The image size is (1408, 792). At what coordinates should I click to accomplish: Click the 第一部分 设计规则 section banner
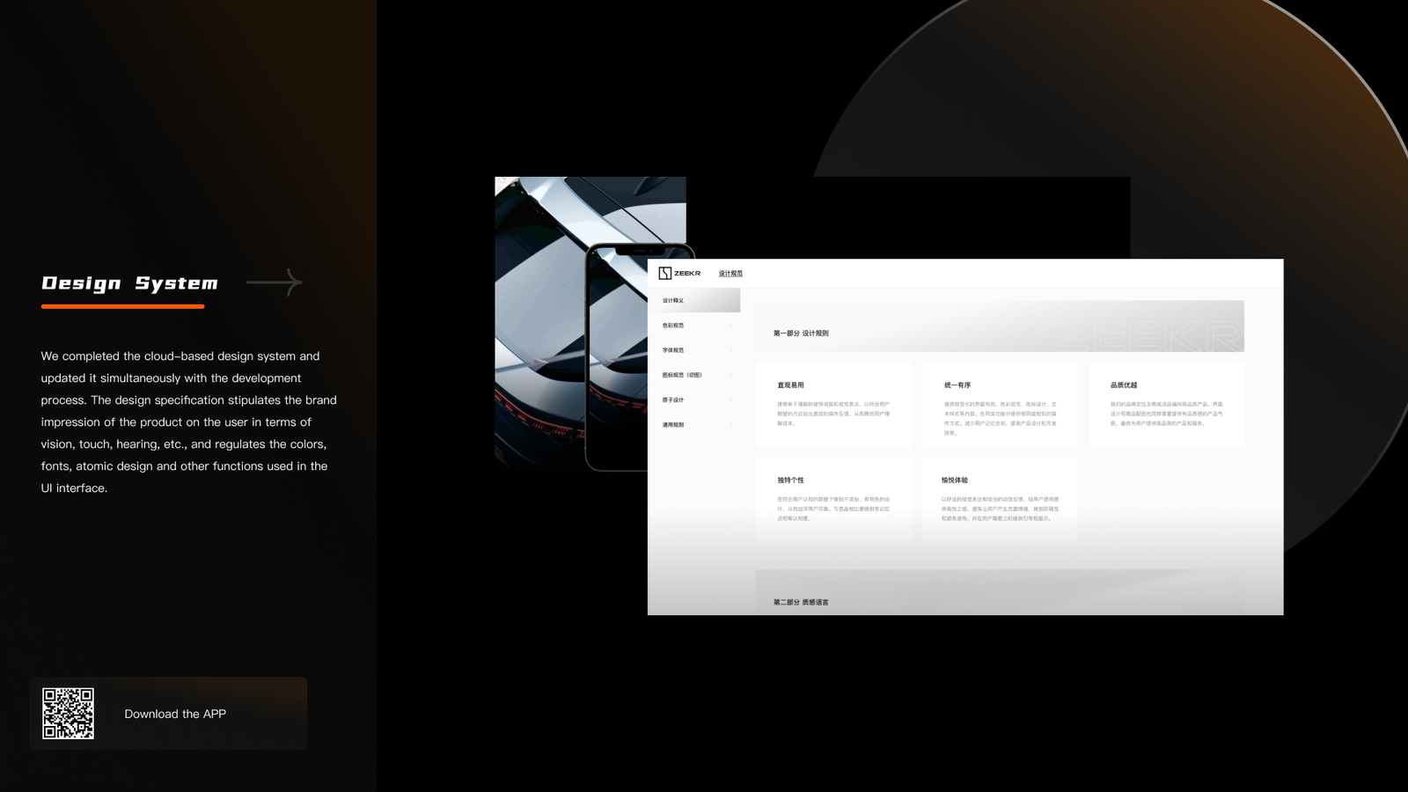click(1000, 326)
